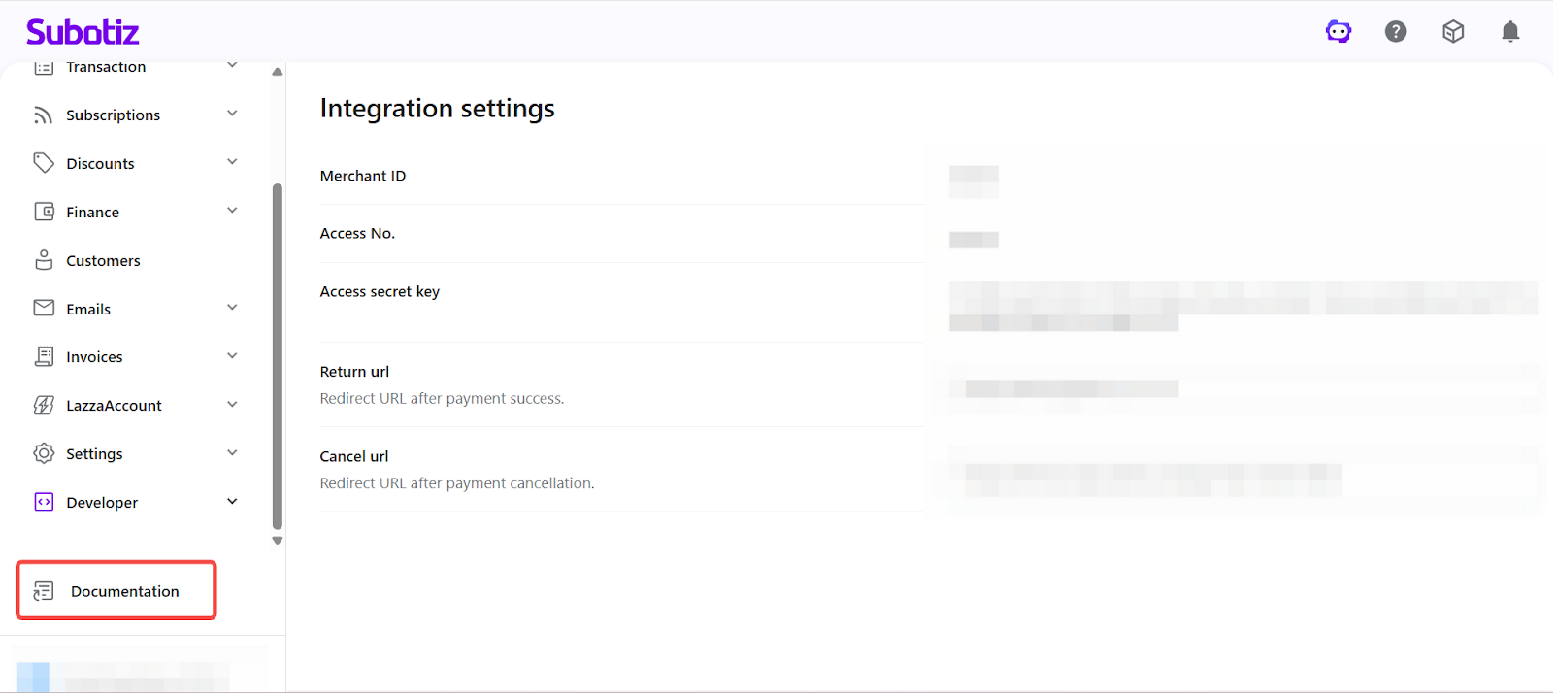Click the sidebar scroll down arrow
The width and height of the screenshot is (1553, 693).
click(278, 541)
